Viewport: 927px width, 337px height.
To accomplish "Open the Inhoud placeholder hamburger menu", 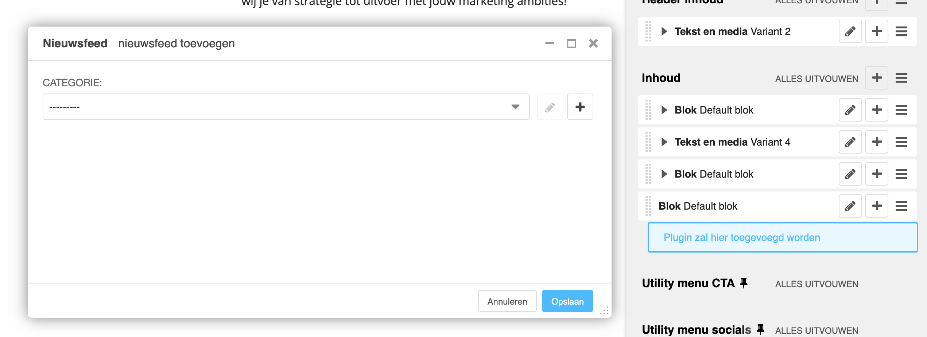I will pos(901,78).
